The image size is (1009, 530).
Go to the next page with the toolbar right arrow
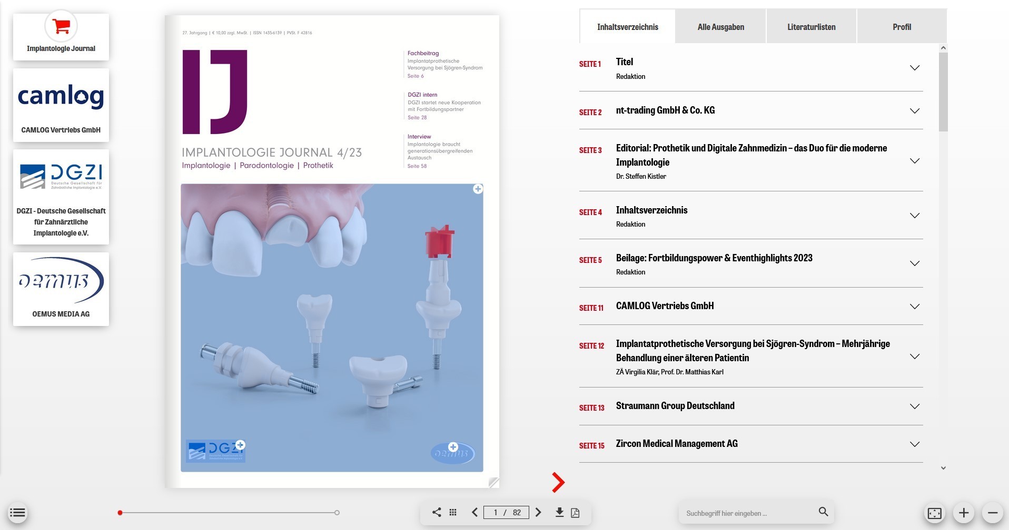[x=538, y=512]
